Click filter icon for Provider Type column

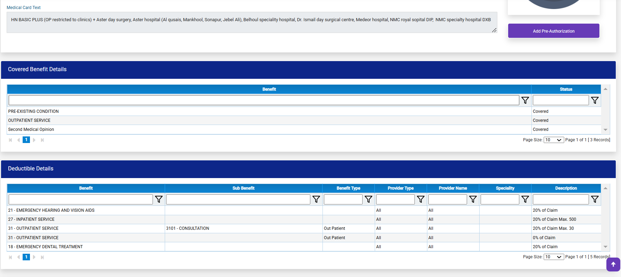click(420, 199)
